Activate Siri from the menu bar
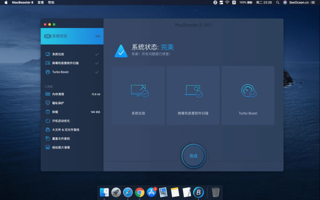 coord(285,2)
